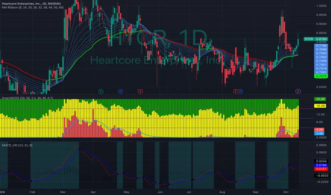Click the Jun label on time axis

pos(160,192)
